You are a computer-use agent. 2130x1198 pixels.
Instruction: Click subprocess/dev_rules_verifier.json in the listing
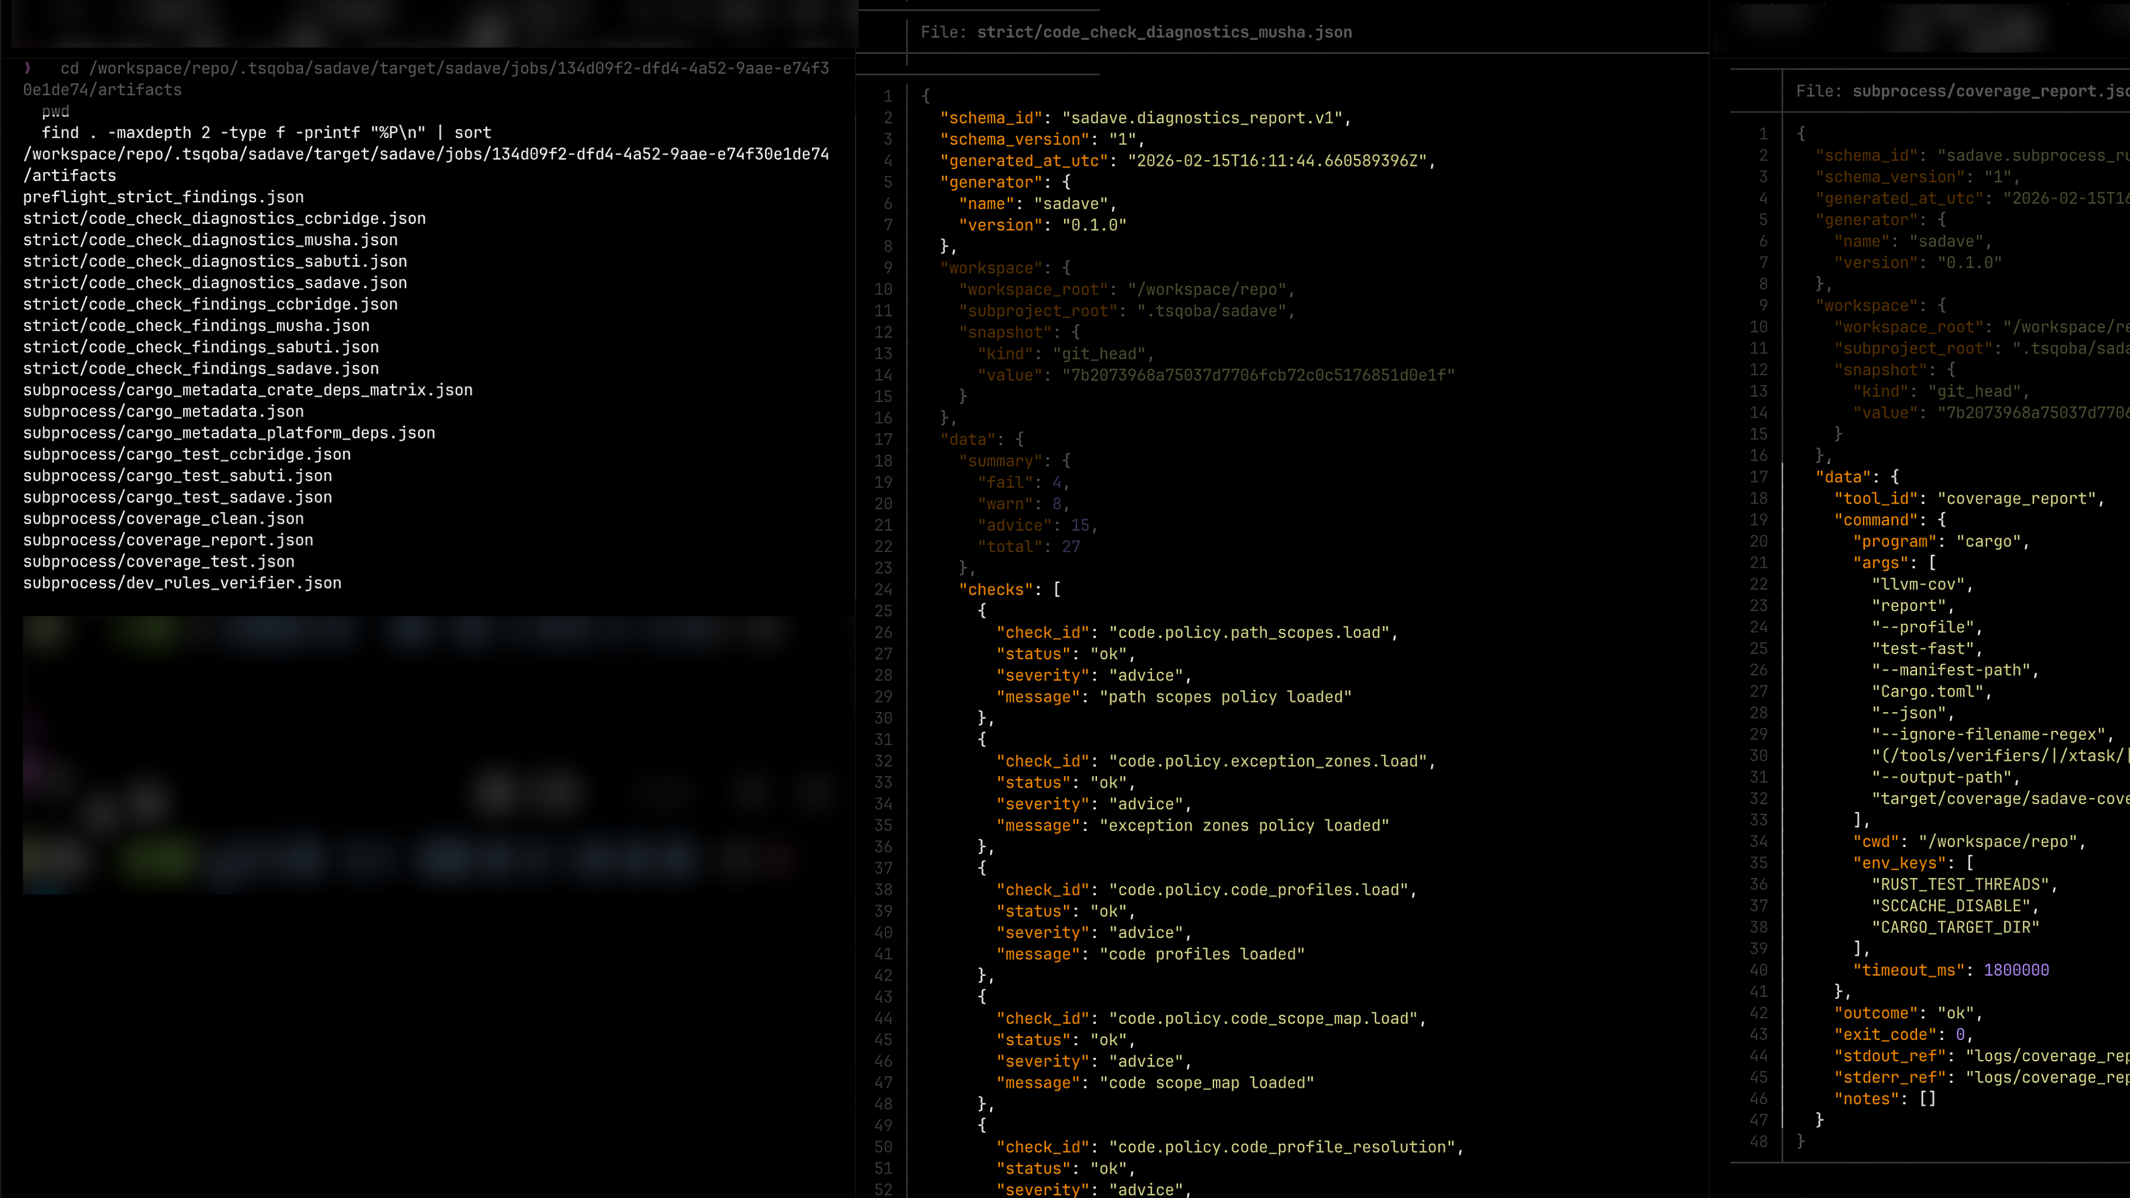tap(182, 583)
